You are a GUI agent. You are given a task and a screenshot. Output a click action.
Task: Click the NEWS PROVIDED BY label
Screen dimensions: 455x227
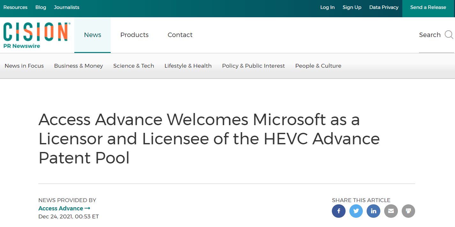(x=67, y=200)
